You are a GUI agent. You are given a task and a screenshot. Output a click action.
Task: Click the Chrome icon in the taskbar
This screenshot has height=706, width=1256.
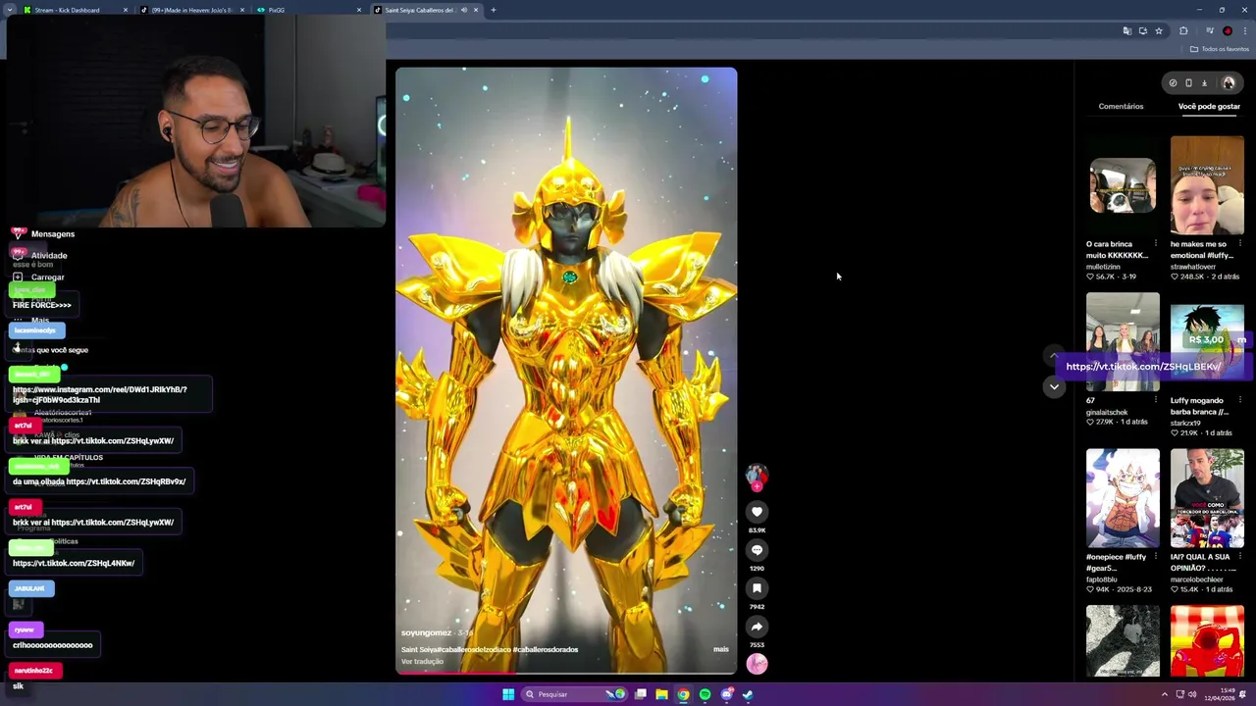click(683, 694)
